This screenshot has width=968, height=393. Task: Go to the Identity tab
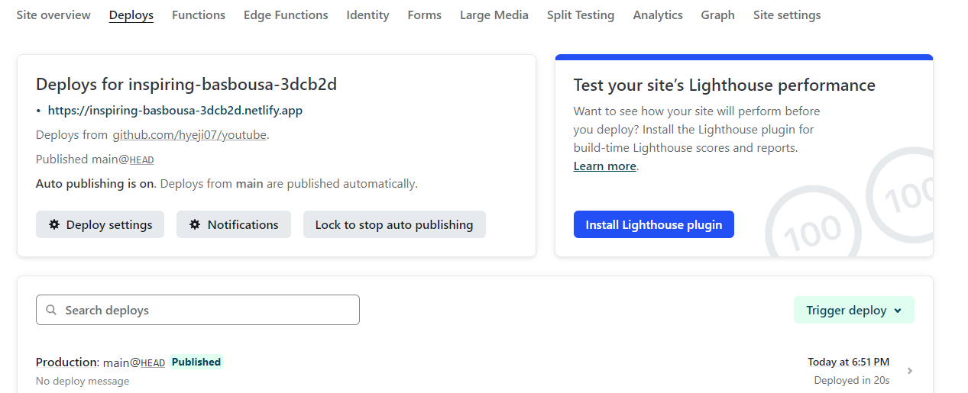367,15
